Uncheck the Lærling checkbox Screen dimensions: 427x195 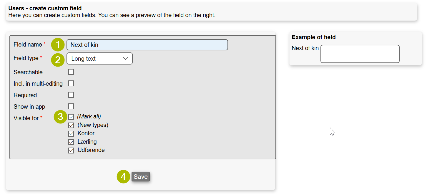[71, 142]
